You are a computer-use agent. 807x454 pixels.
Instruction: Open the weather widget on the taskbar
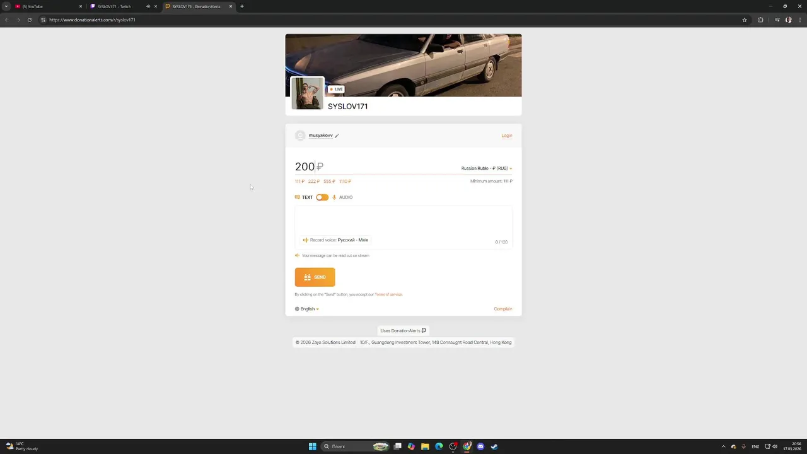[x=21, y=446]
